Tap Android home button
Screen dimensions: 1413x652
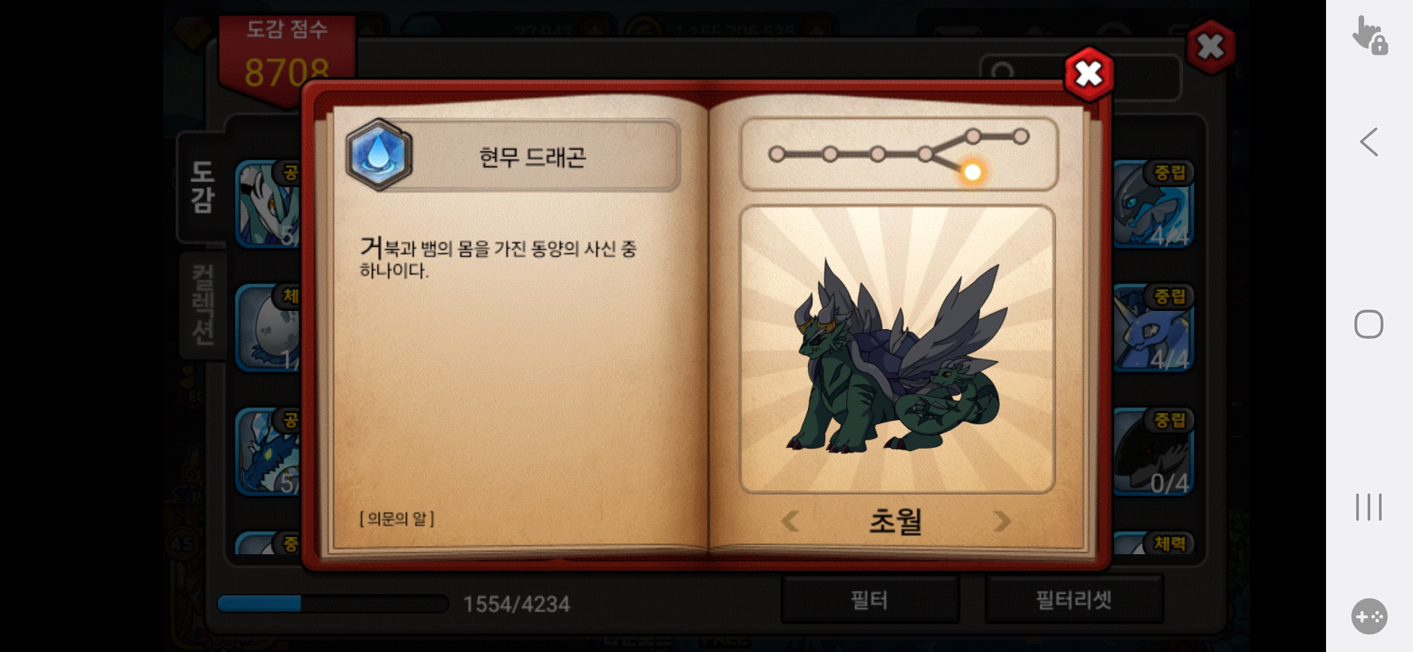pyautogui.click(x=1369, y=325)
